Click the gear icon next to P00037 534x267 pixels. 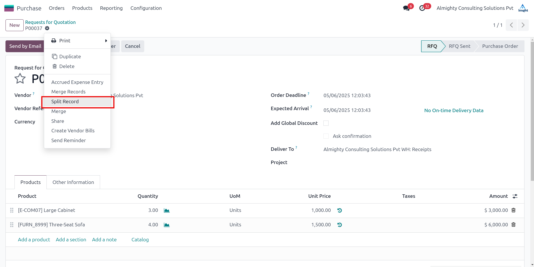coord(47,28)
